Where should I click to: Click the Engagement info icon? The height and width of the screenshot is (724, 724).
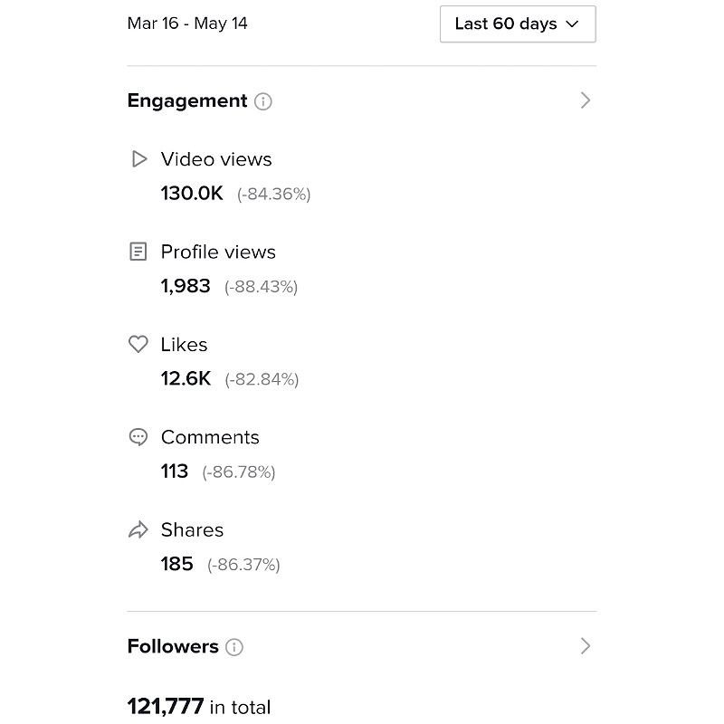263,101
